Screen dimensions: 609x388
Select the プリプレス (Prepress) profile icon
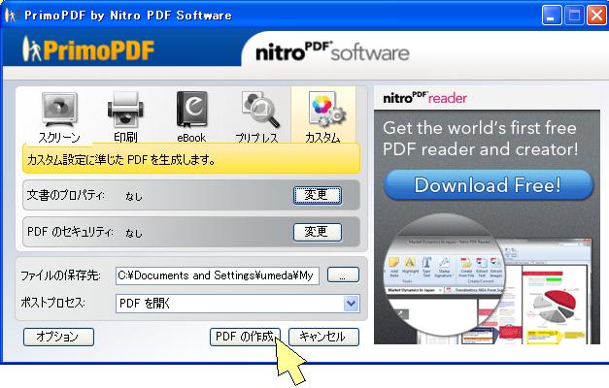257,116
